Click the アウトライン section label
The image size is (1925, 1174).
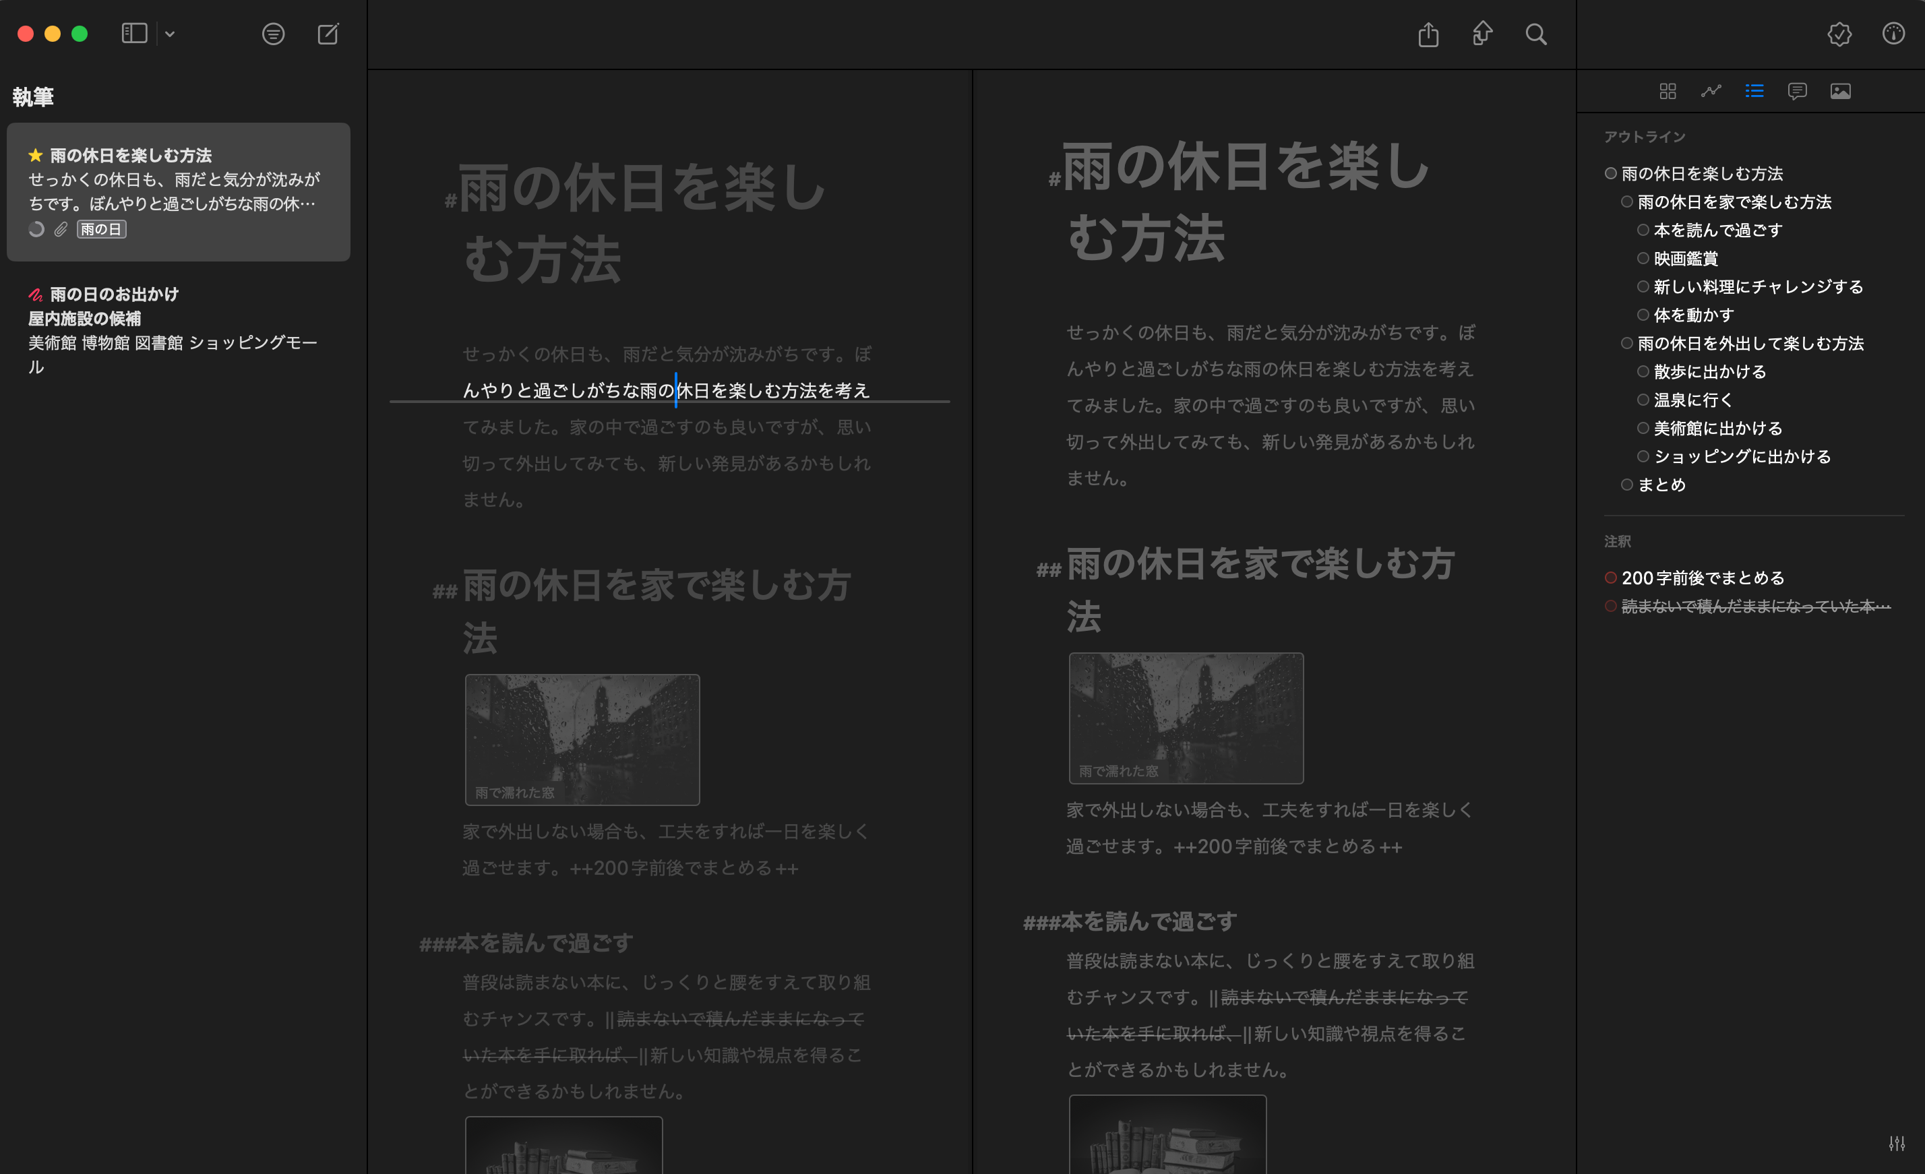pyautogui.click(x=1645, y=137)
